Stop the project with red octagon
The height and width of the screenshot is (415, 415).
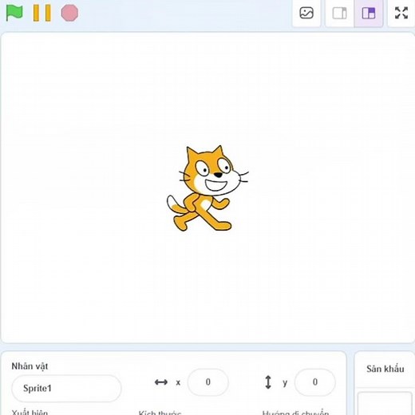click(x=69, y=13)
